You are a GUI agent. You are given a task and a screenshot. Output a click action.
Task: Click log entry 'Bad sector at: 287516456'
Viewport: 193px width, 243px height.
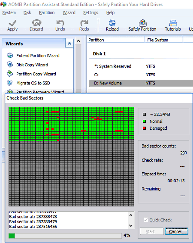point(33,227)
